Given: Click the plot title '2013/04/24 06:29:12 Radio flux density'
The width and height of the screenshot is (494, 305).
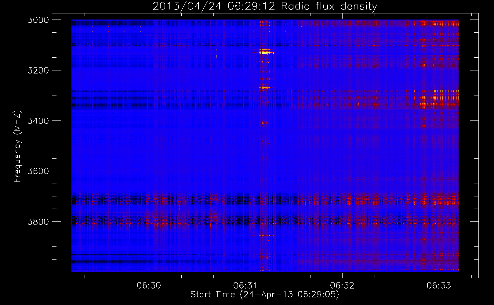Looking at the screenshot, I should (x=265, y=6).
